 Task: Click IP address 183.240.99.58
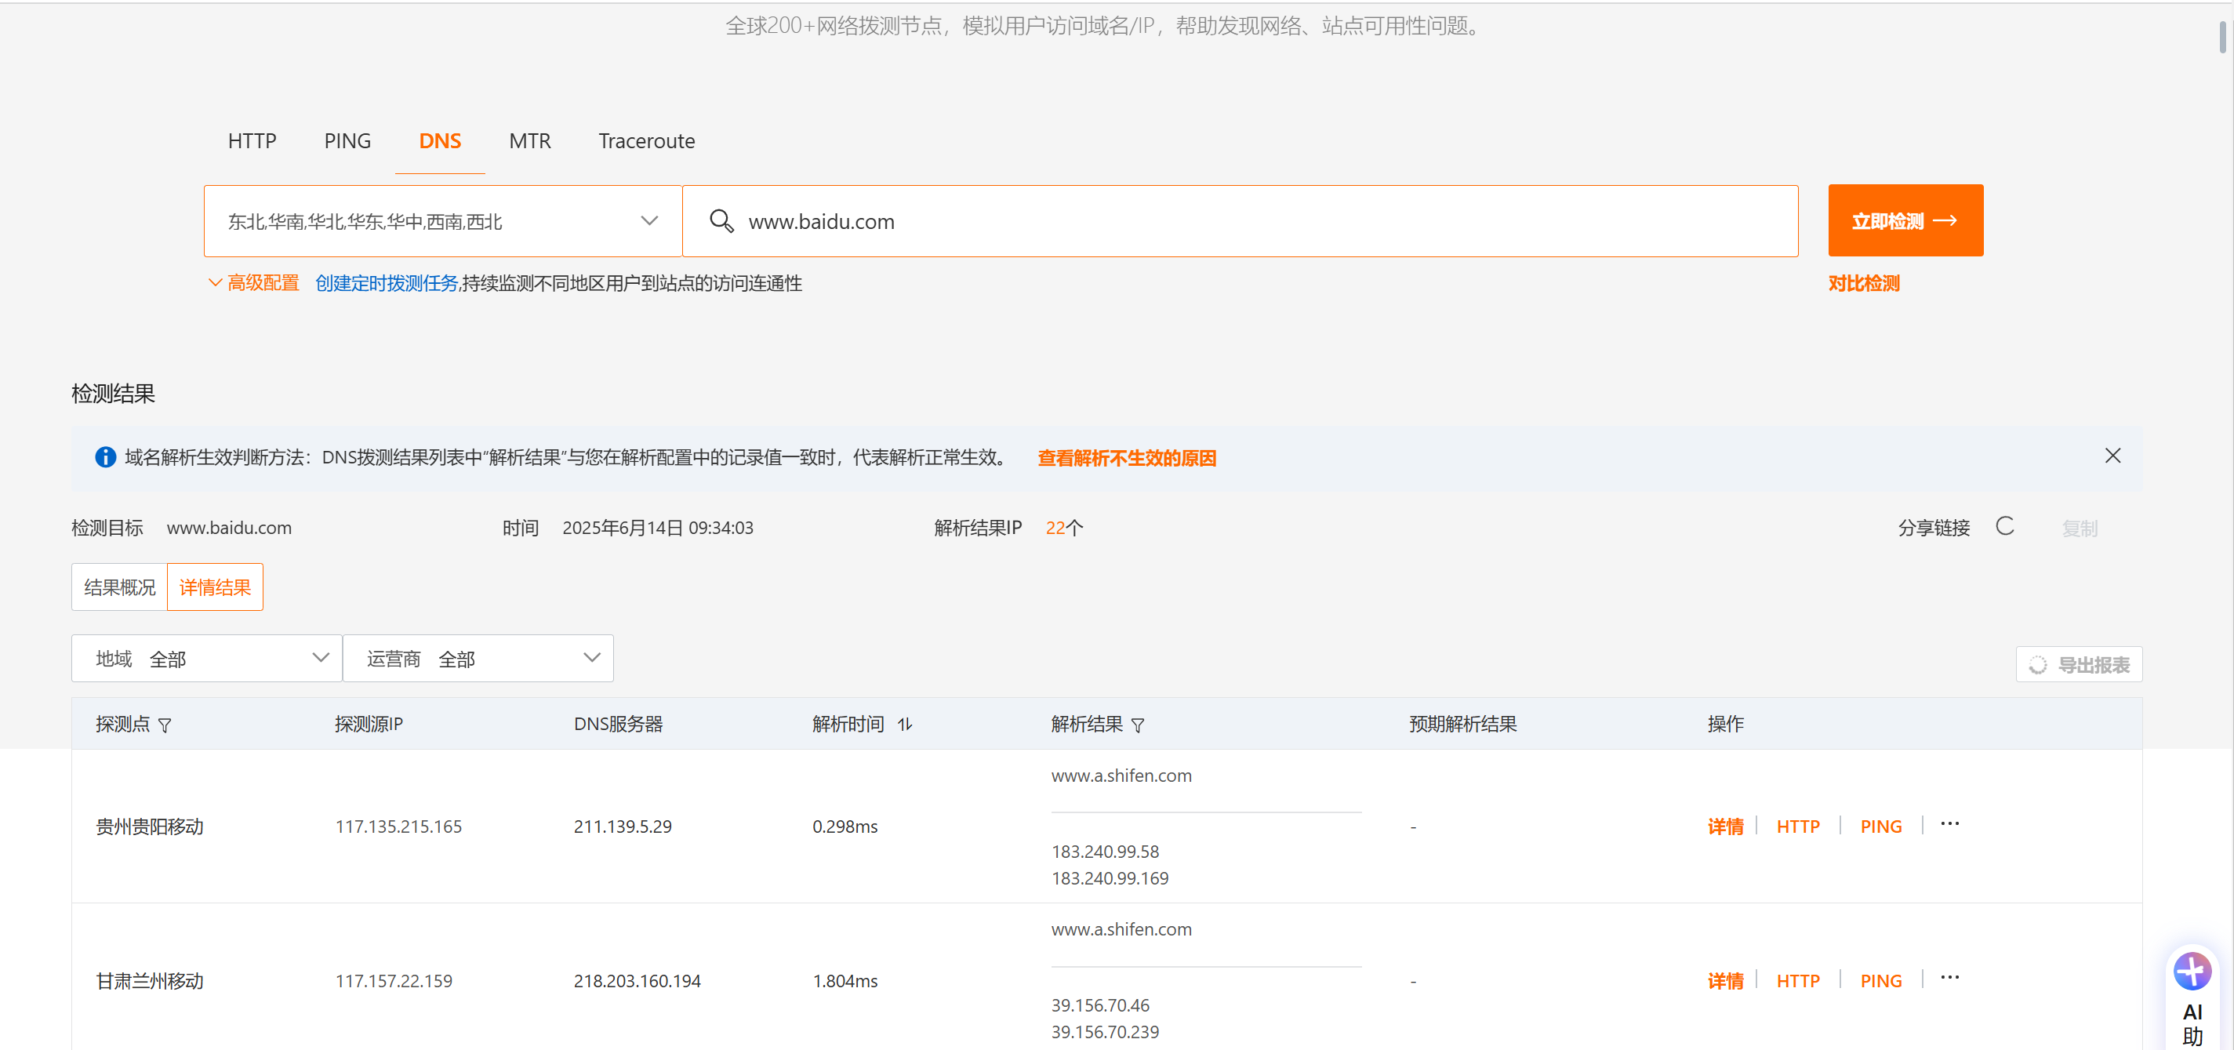tap(1105, 852)
